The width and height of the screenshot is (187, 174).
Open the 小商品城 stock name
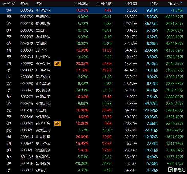click(43, 104)
